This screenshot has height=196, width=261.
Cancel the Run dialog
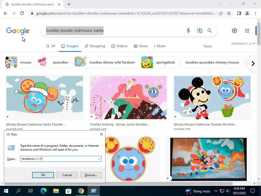pyautogui.click(x=67, y=175)
